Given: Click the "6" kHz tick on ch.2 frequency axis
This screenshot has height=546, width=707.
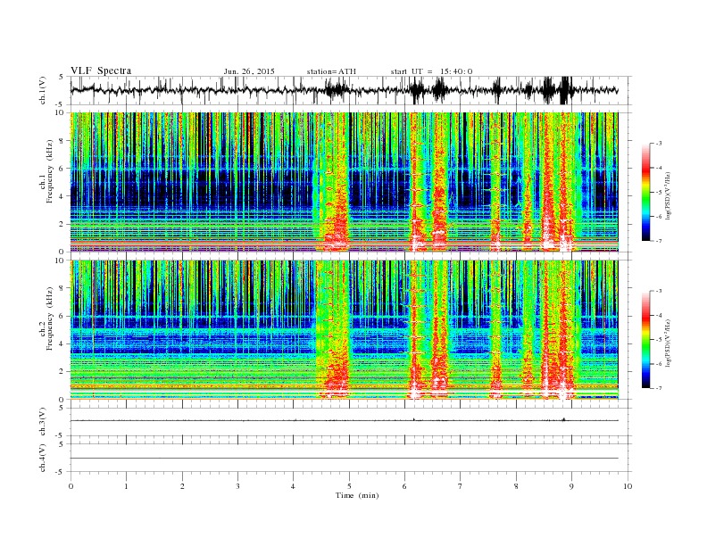Looking at the screenshot, I should (62, 316).
